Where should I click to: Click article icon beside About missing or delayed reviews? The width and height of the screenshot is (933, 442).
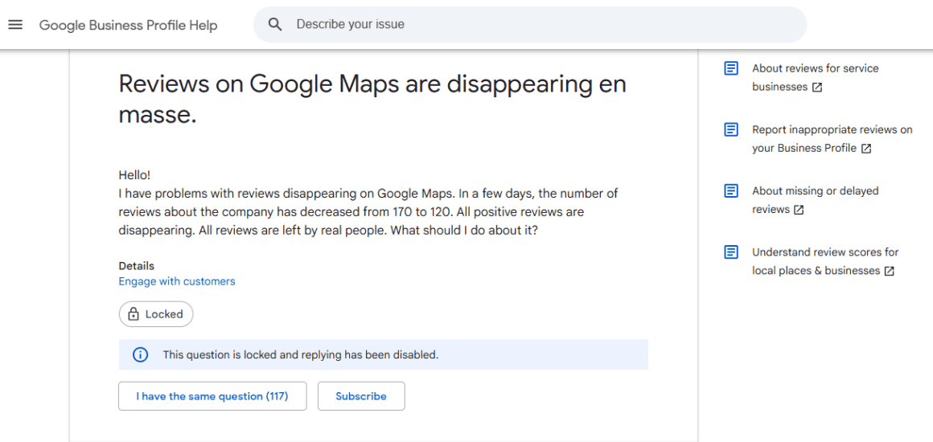(x=731, y=191)
